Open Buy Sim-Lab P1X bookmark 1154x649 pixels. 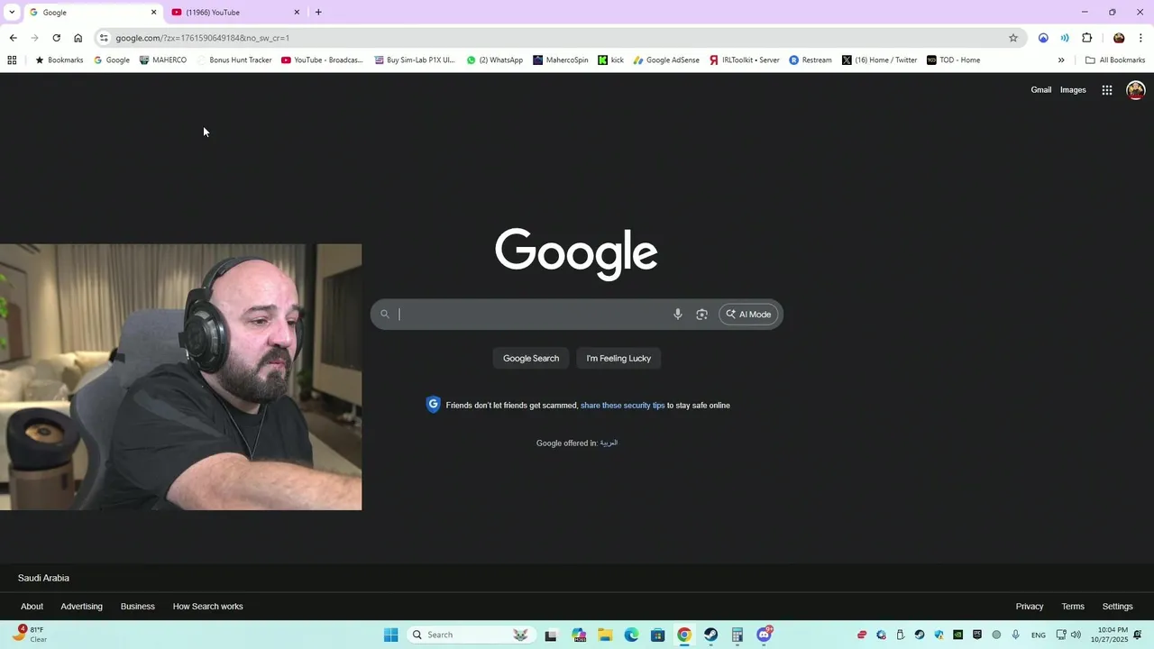[414, 60]
